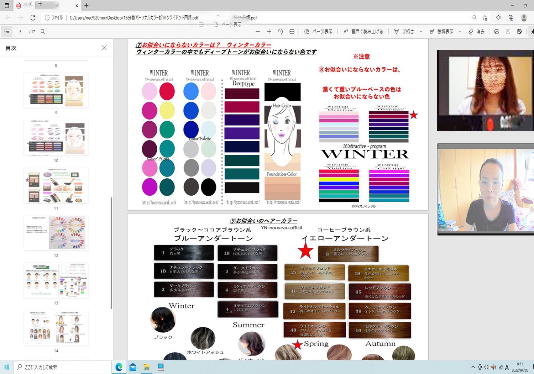Select the 消去 eraser tool
This screenshot has height=374, width=534.
coord(476,32)
